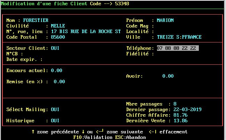226x140 pixels.
Task: Click the up arrow for zone précédente
Action: [33, 132]
